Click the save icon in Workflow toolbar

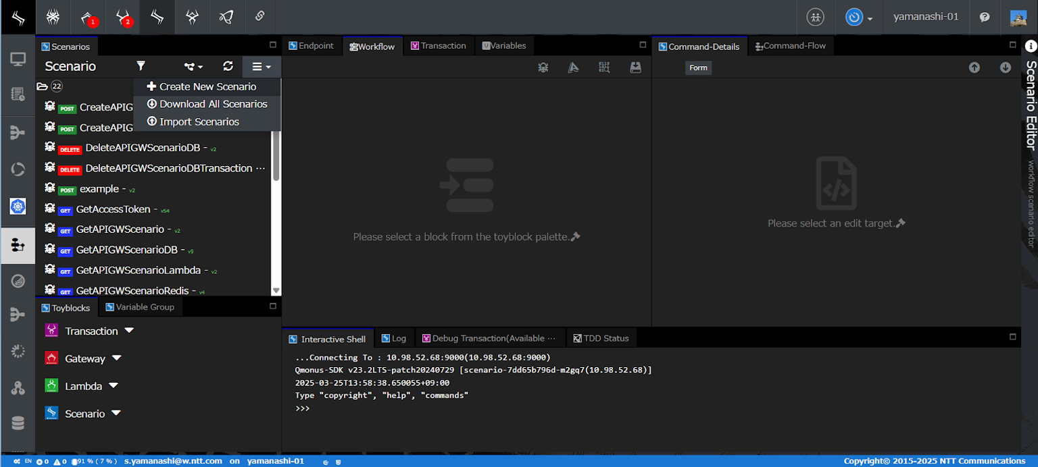pyautogui.click(x=635, y=67)
